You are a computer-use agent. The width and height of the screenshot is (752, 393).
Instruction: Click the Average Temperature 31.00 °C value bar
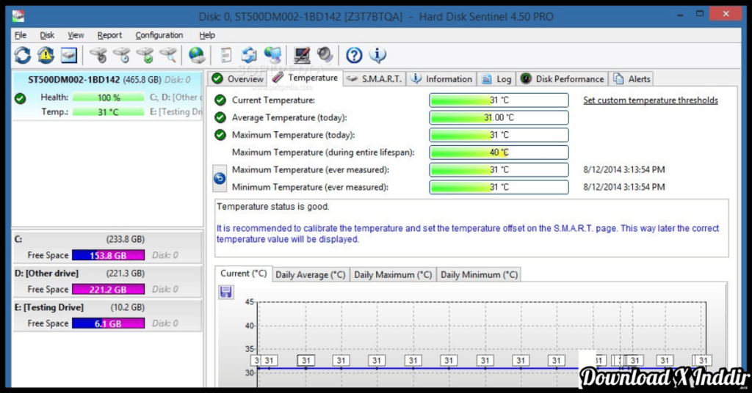point(499,117)
